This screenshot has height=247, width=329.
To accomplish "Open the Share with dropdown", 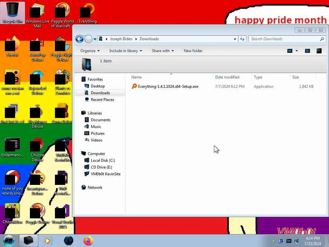I will click(163, 51).
